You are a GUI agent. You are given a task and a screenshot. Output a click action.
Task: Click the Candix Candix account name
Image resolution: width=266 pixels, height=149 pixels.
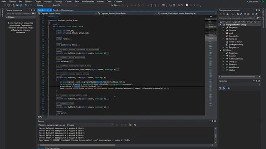pos(253,2)
